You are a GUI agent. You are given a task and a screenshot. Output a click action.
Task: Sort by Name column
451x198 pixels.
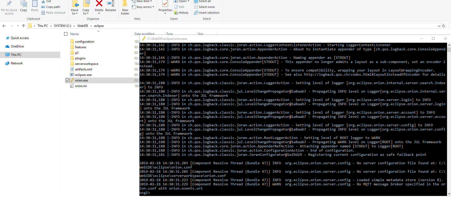coord(74,34)
